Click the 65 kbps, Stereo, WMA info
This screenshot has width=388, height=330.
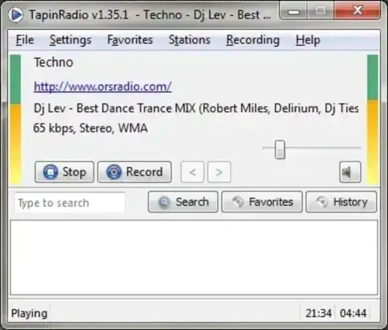pyautogui.click(x=91, y=128)
